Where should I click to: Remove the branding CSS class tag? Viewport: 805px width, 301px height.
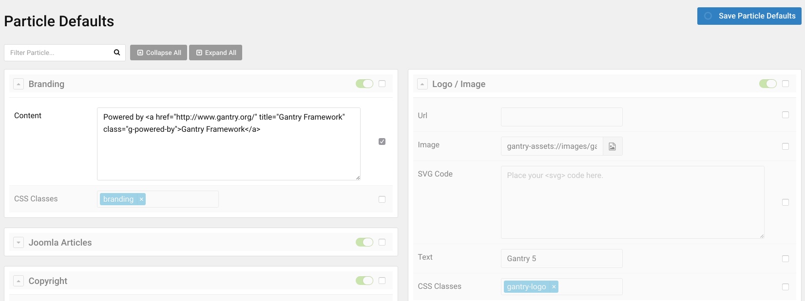141,199
